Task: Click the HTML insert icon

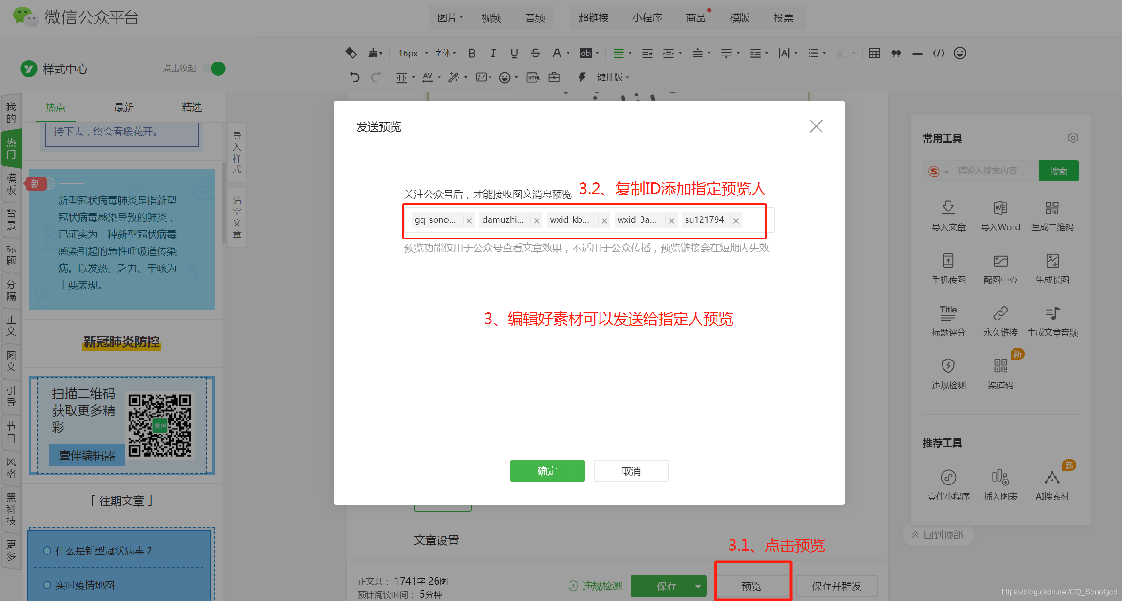Action: (x=533, y=77)
